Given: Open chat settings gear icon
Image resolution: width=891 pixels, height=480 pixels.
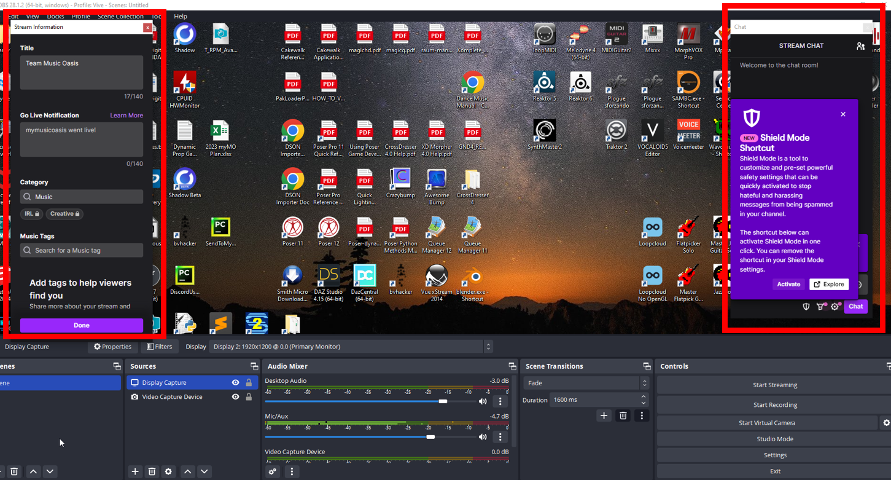Looking at the screenshot, I should pos(835,306).
